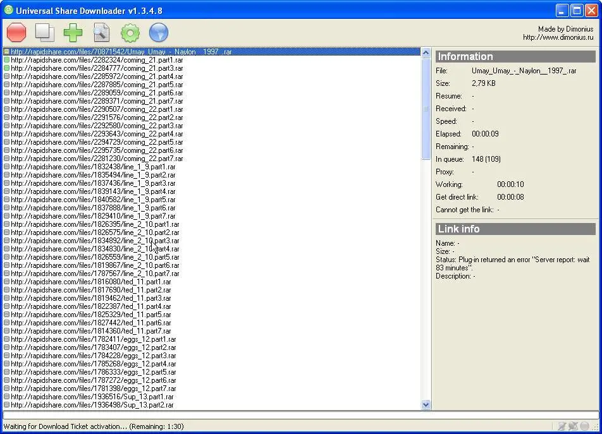Click status icon beside line_2_10.part7.rar
The height and width of the screenshot is (434, 602).
(6, 274)
